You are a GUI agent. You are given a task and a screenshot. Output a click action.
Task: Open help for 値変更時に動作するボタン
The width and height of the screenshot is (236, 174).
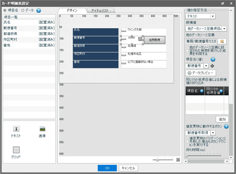pyautogui.click(x=227, y=126)
